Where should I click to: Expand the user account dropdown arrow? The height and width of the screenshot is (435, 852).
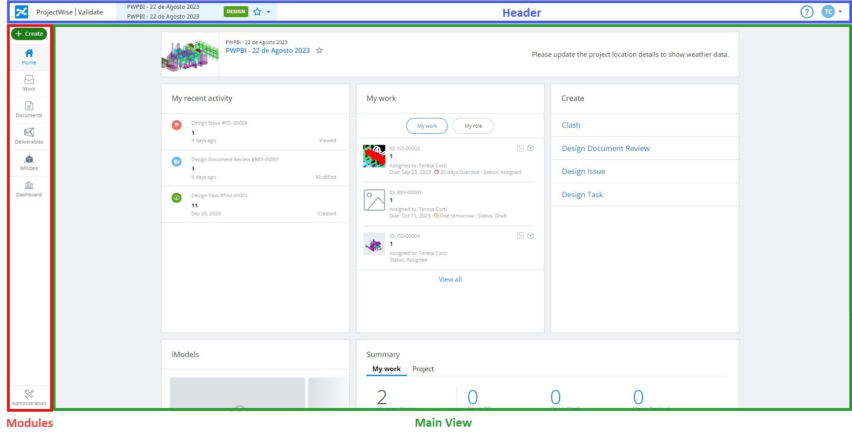pos(840,12)
